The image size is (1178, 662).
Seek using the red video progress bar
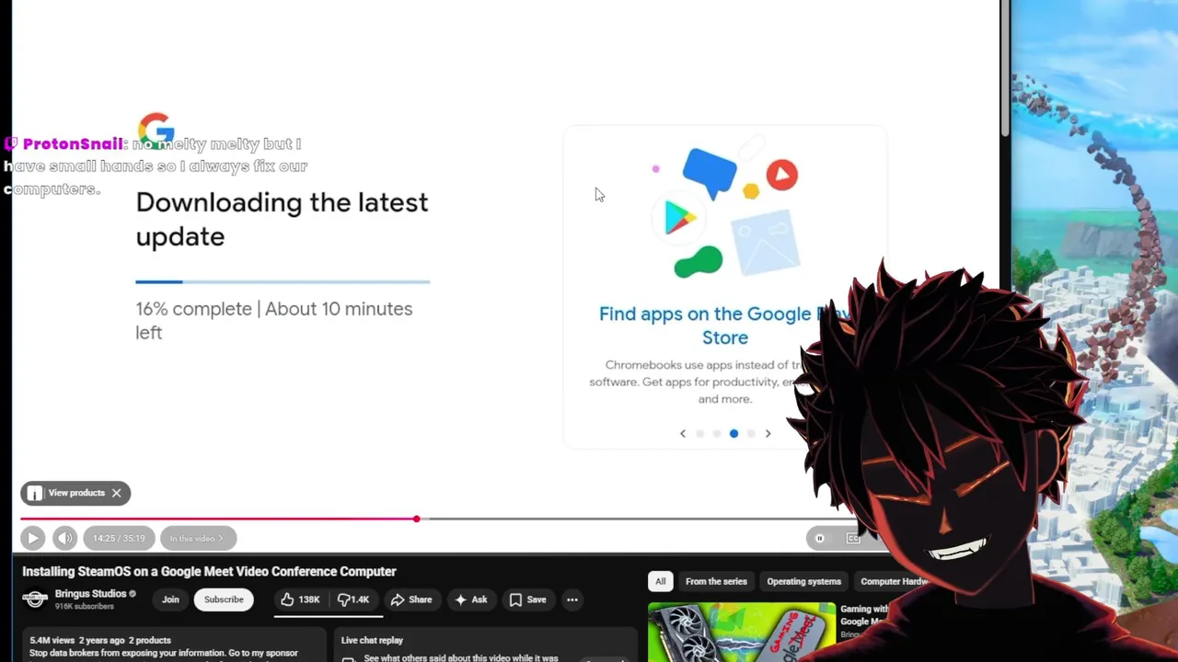pos(218,519)
